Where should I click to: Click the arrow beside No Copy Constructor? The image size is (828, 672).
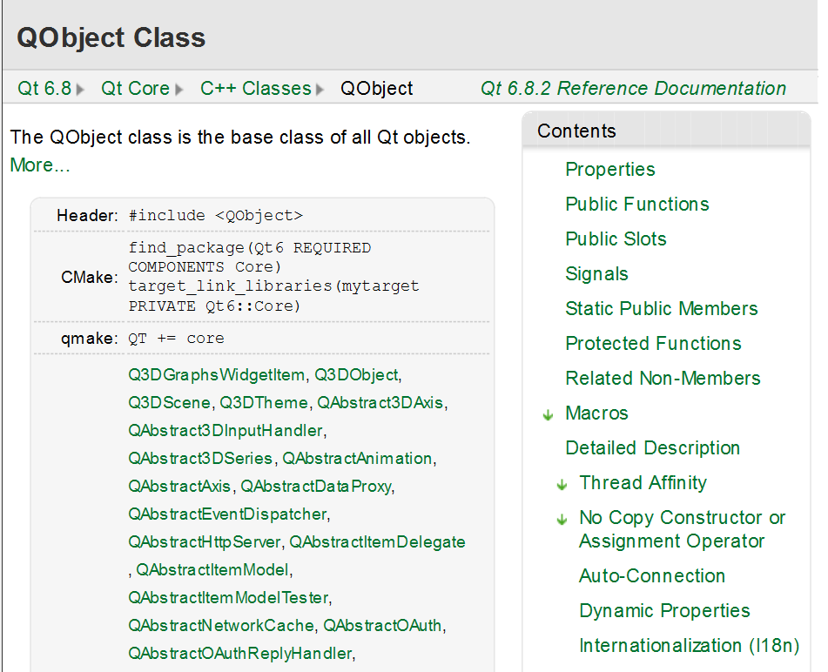(x=562, y=520)
